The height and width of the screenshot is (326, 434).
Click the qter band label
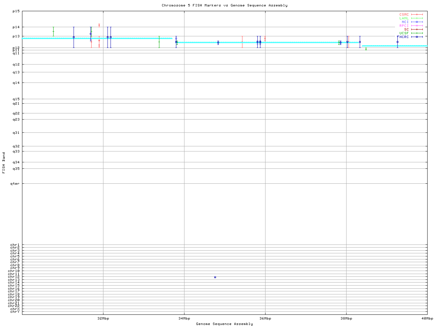pyautogui.click(x=16, y=184)
